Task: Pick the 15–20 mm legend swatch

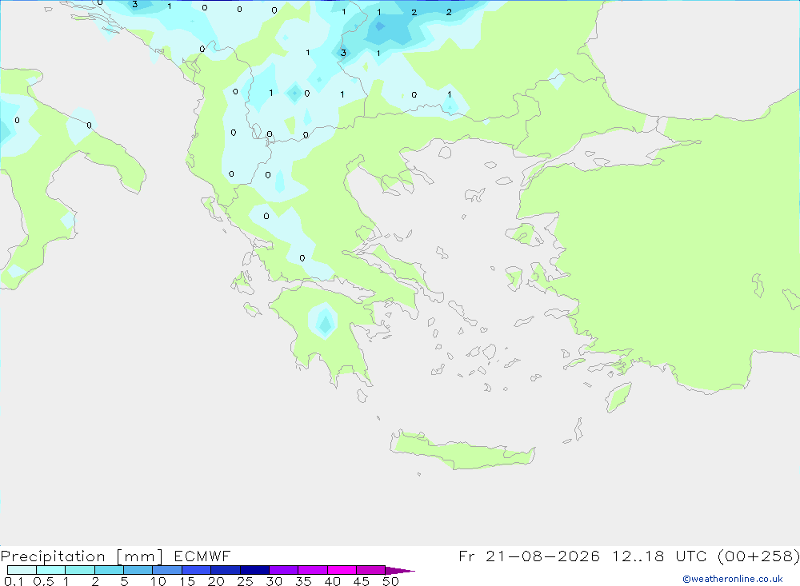Action: pyautogui.click(x=197, y=570)
